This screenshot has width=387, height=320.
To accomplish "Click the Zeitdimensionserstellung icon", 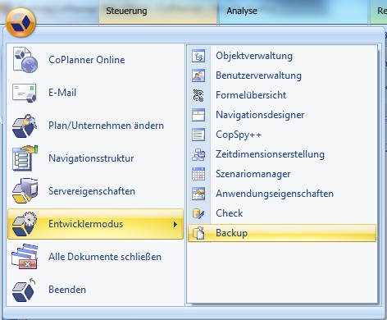I will 198,154.
